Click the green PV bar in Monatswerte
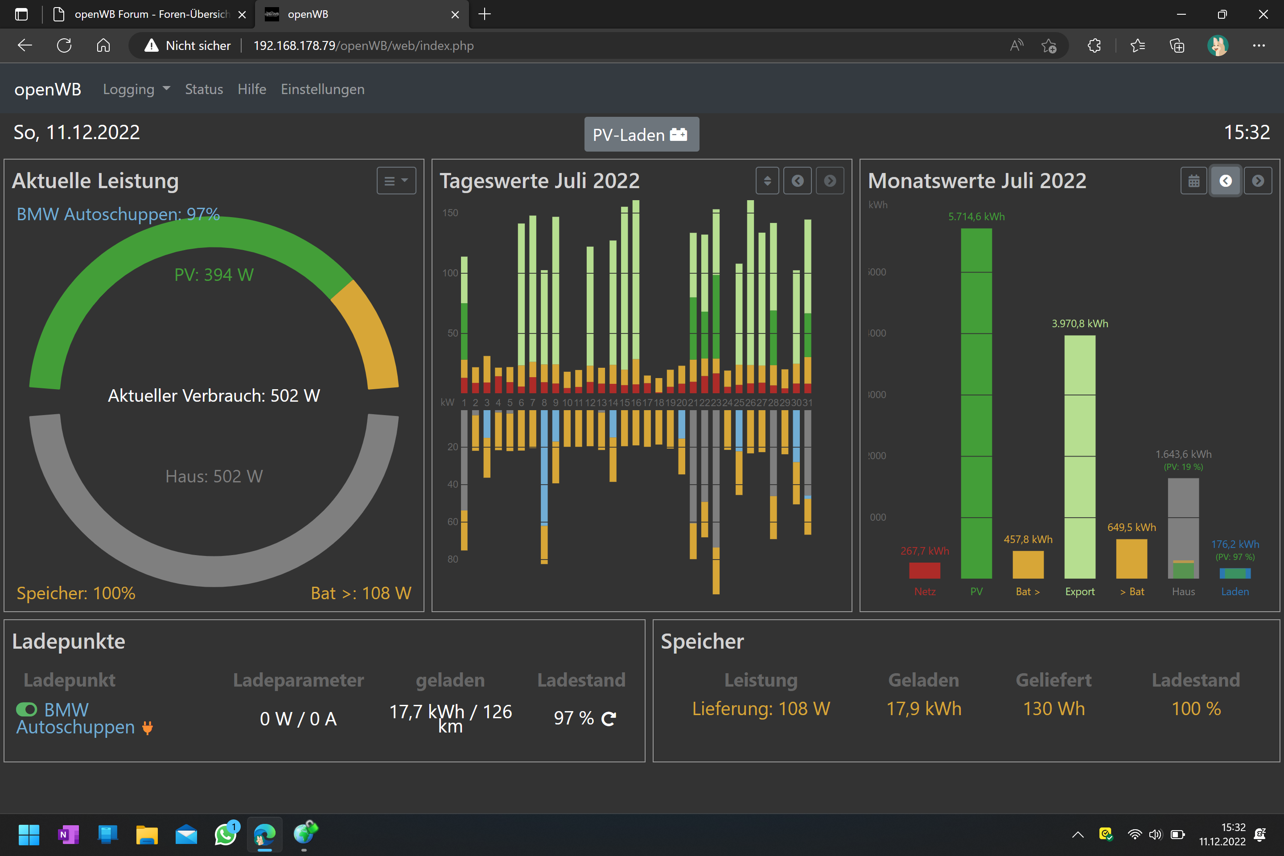Image resolution: width=1284 pixels, height=856 pixels. click(x=976, y=404)
